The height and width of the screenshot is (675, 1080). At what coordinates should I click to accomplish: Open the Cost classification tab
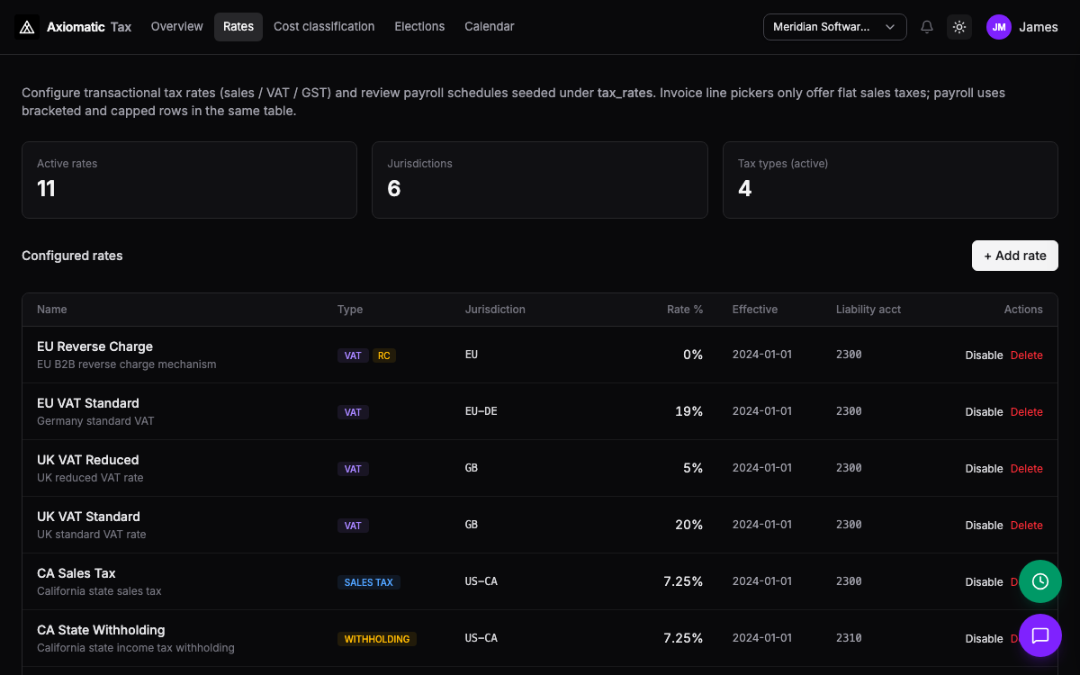(324, 27)
